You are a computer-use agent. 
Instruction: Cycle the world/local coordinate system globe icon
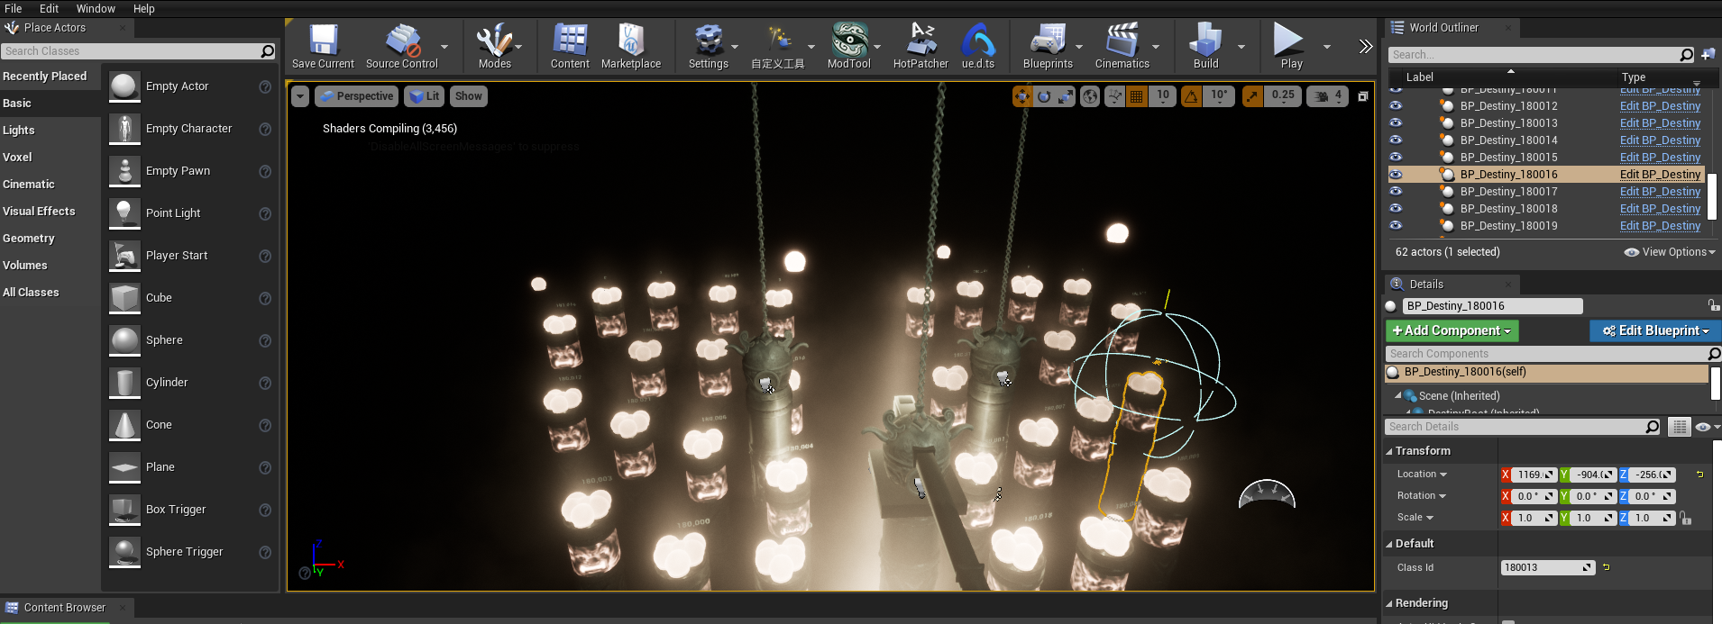(1090, 96)
